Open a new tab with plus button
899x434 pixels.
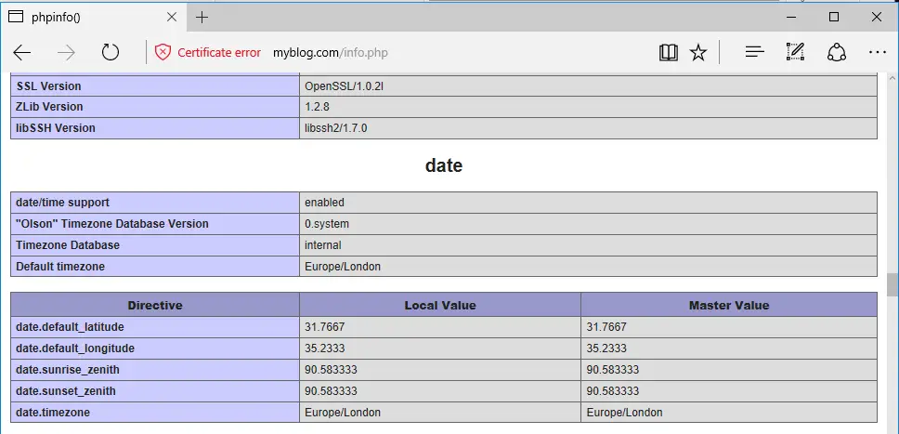202,18
